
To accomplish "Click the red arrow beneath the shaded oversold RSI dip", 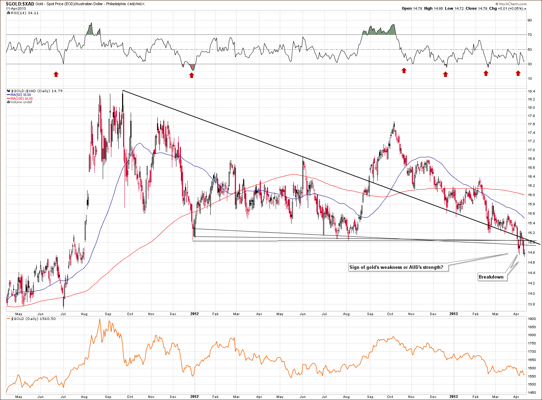I will 192,75.
